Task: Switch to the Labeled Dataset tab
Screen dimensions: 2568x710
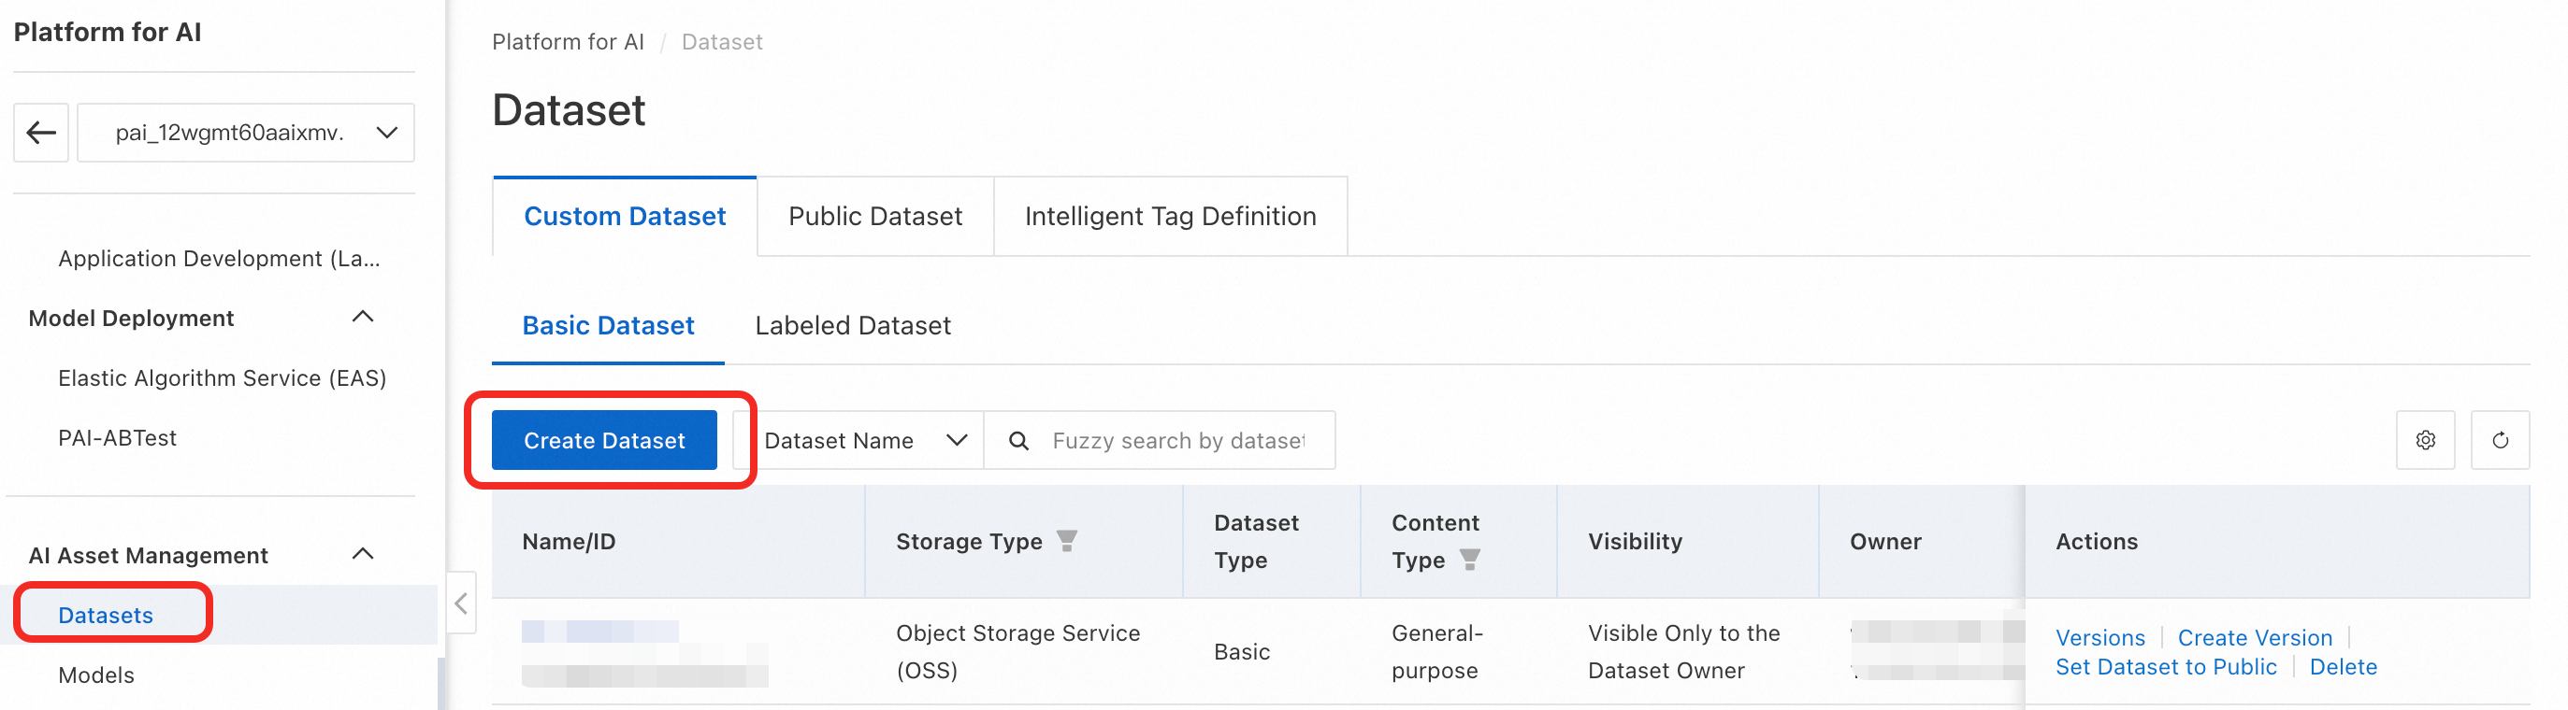Action: 853,324
